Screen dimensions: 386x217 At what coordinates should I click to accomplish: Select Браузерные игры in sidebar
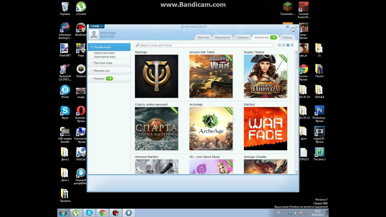[105, 57]
